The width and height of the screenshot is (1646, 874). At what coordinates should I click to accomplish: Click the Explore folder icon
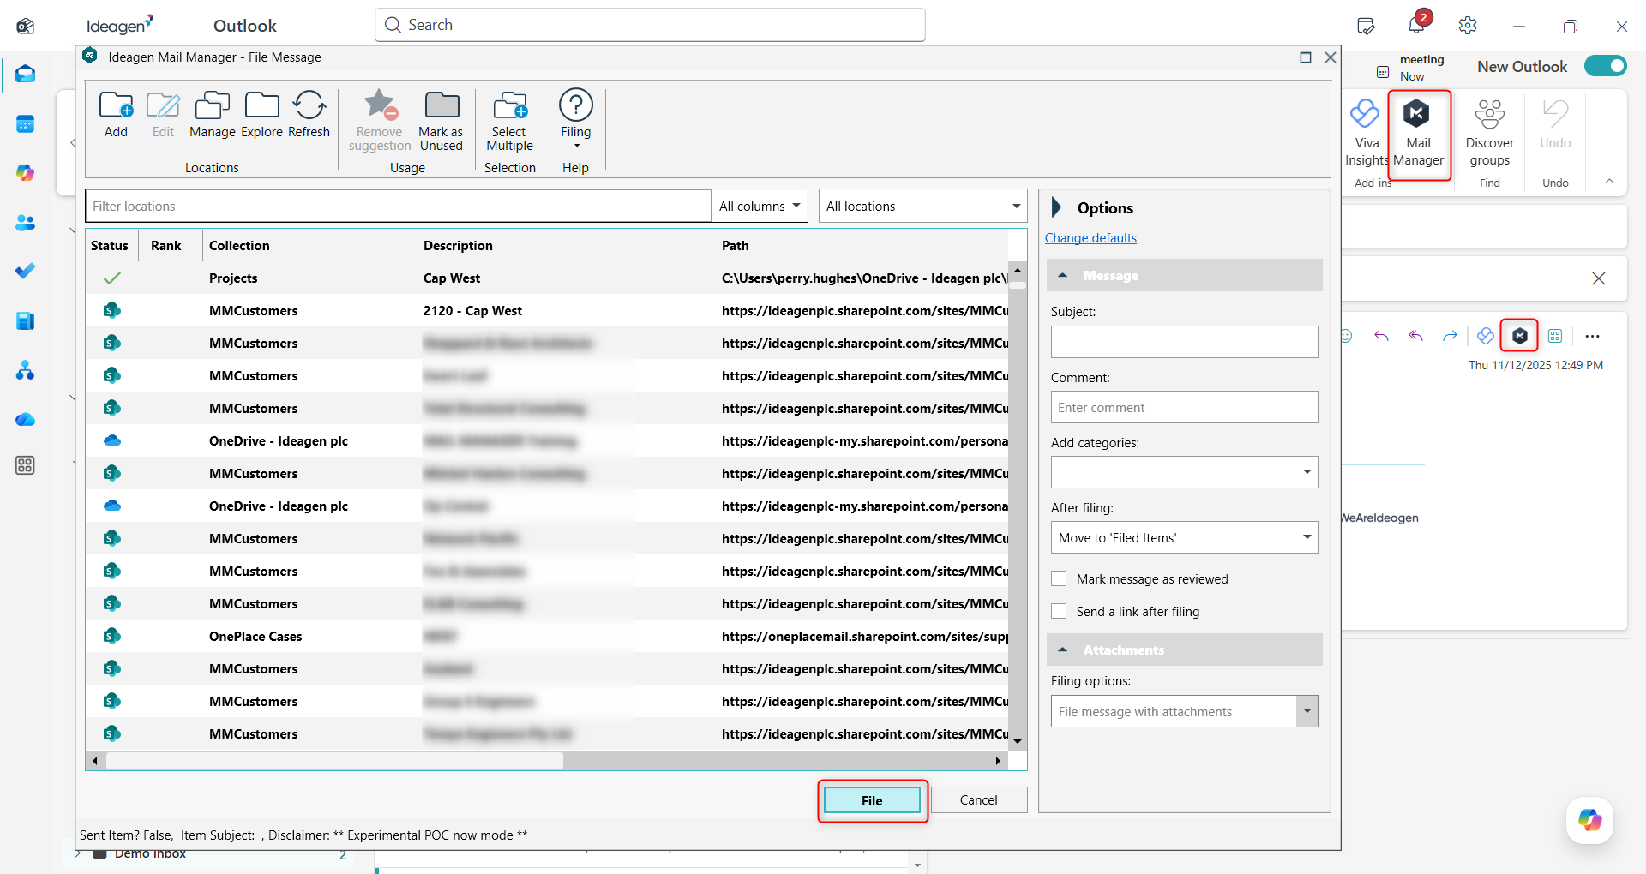point(261,106)
